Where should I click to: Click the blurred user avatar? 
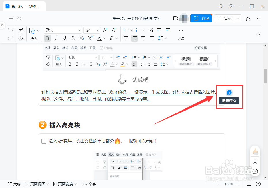[184, 18]
